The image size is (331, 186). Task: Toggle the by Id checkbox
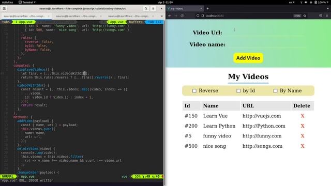pyautogui.click(x=238, y=91)
